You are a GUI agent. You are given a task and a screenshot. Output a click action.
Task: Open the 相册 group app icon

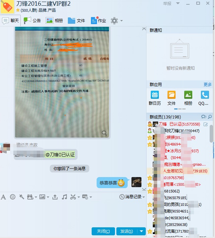pos(188,98)
